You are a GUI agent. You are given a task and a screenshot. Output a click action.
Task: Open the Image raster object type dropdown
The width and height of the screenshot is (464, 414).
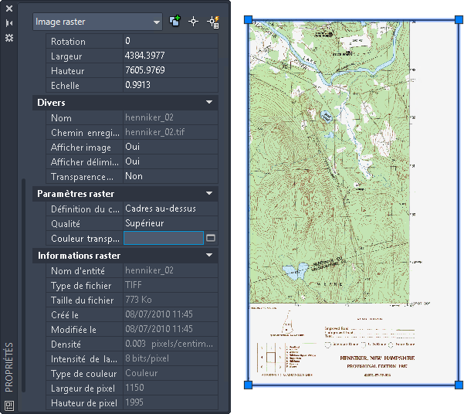pyautogui.click(x=97, y=22)
